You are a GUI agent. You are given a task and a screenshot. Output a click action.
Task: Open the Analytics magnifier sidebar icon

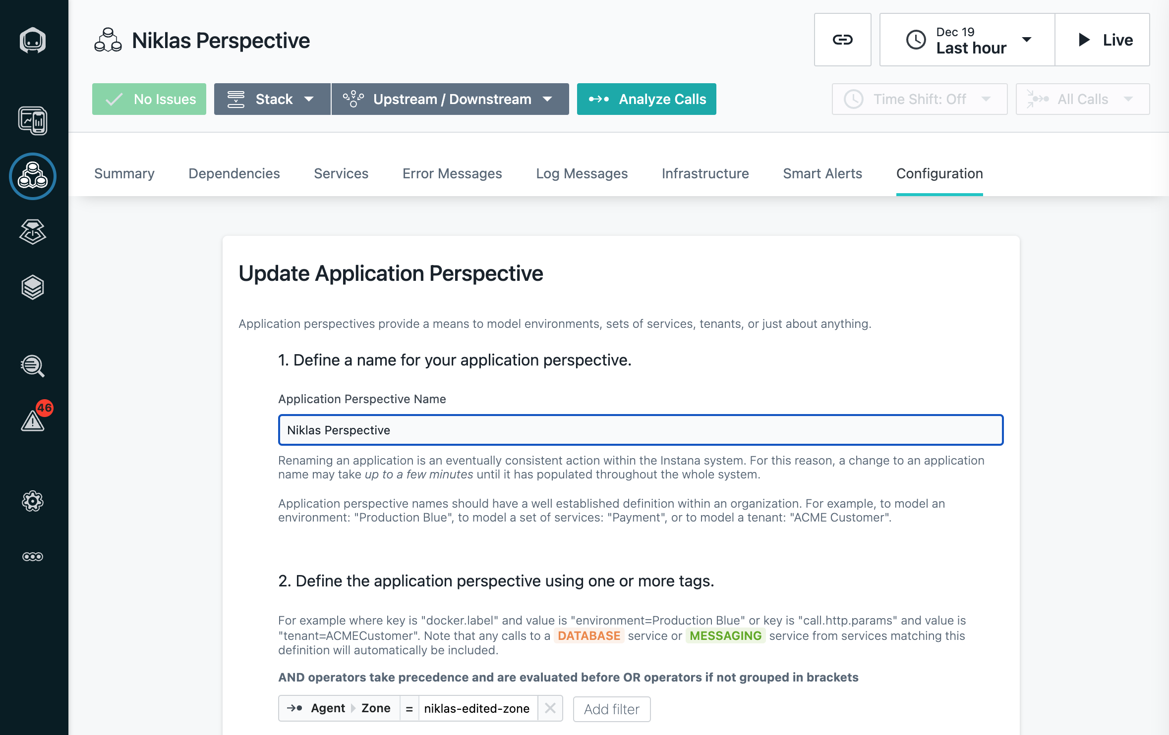pyautogui.click(x=33, y=367)
